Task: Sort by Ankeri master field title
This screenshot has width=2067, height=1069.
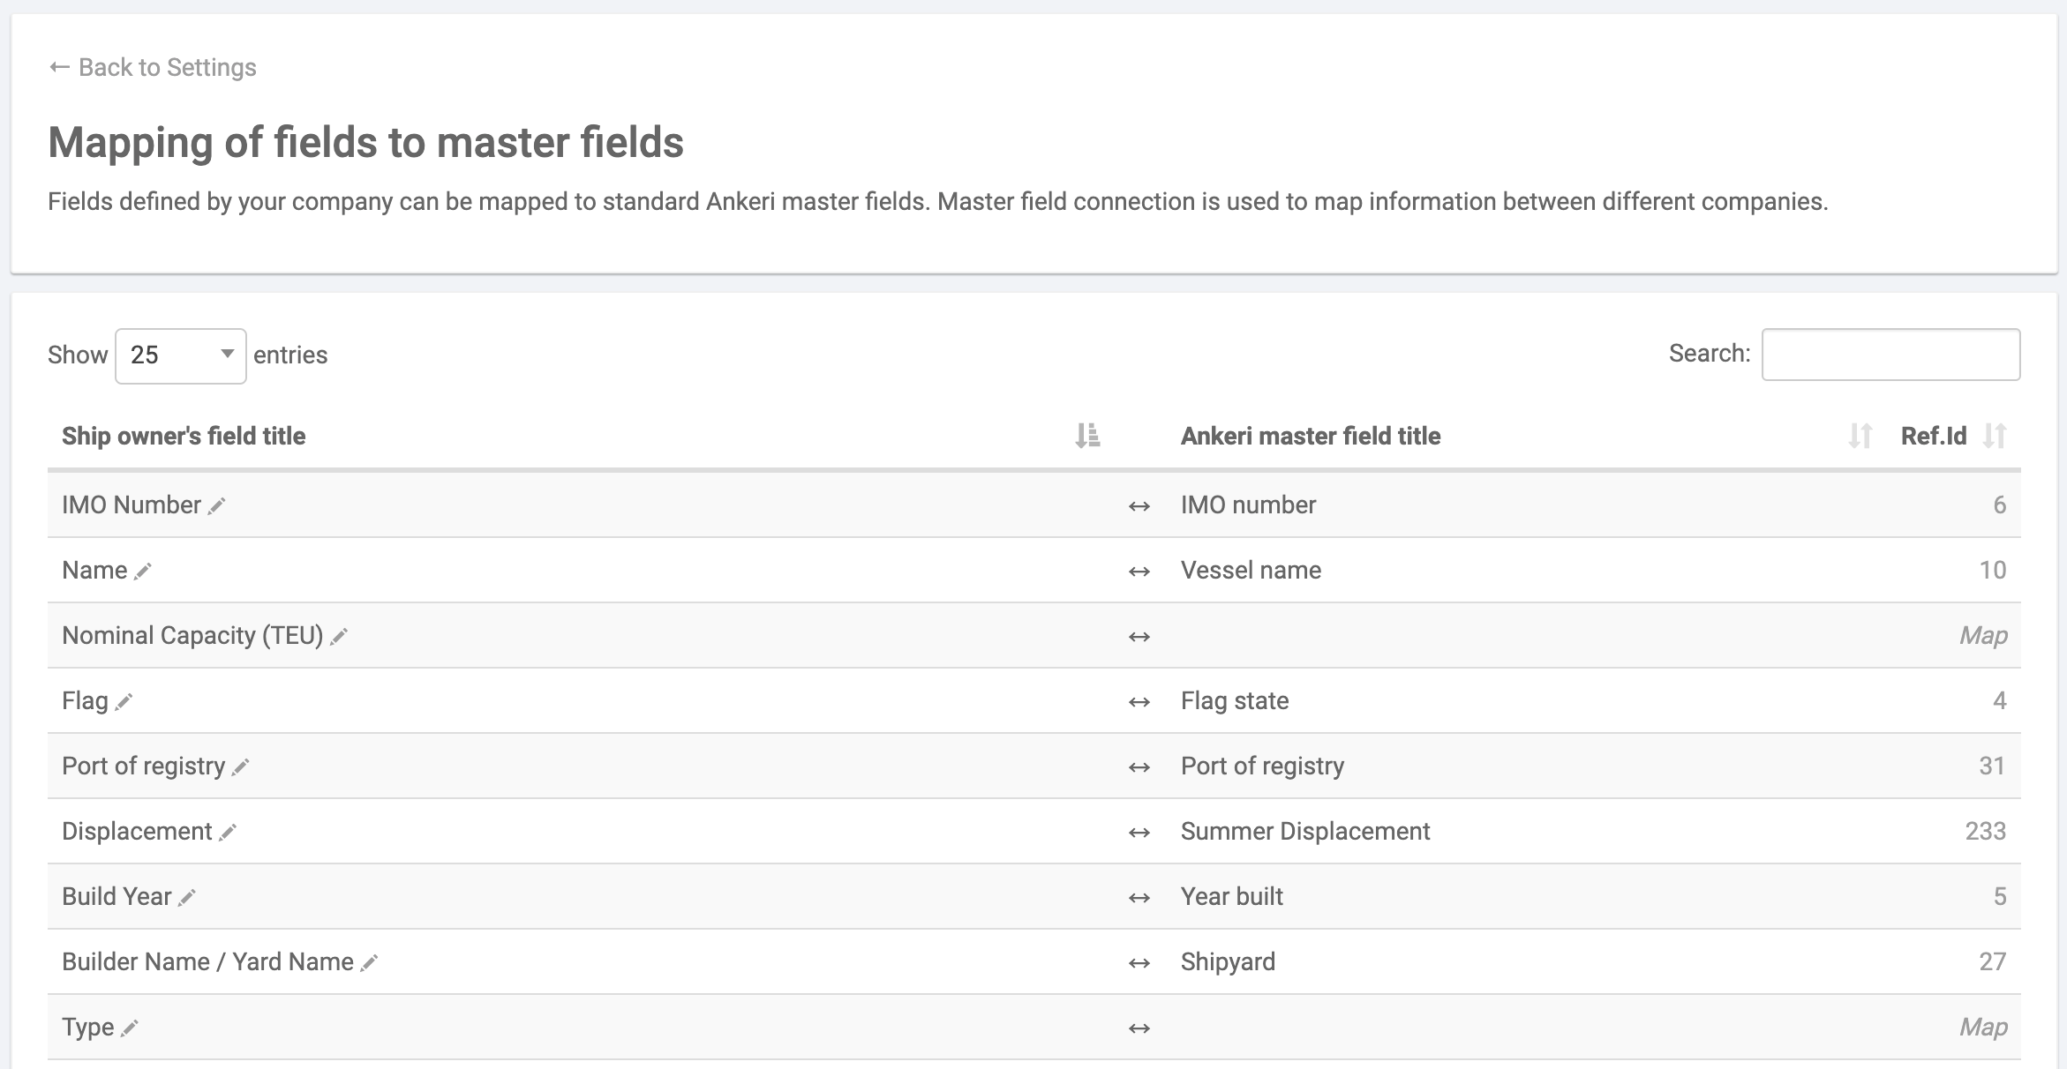Action: coord(1860,436)
